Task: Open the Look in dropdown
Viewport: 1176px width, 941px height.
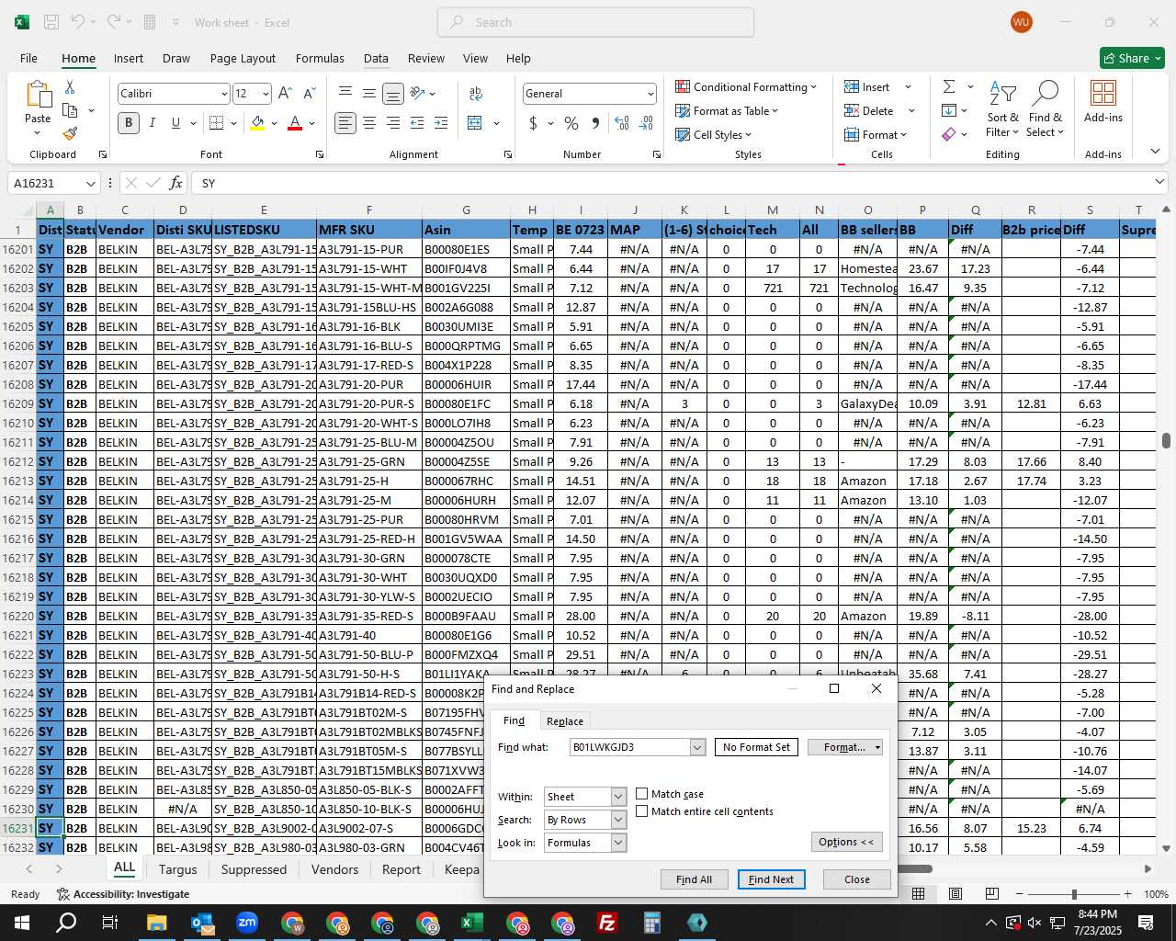Action: coord(618,843)
